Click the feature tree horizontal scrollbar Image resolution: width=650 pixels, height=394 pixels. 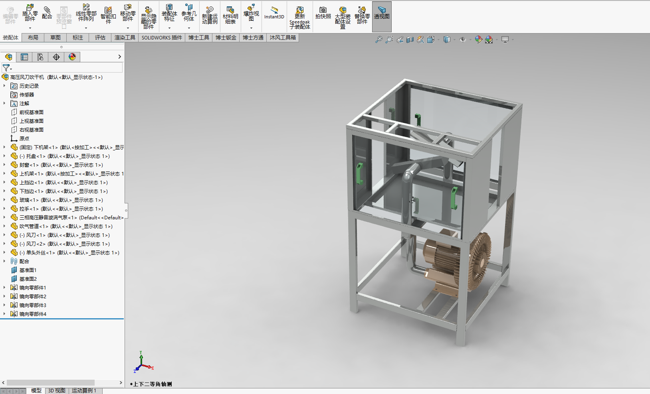(x=51, y=383)
